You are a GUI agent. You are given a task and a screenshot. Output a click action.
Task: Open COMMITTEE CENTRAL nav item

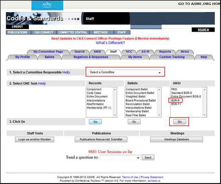coord(73,32)
